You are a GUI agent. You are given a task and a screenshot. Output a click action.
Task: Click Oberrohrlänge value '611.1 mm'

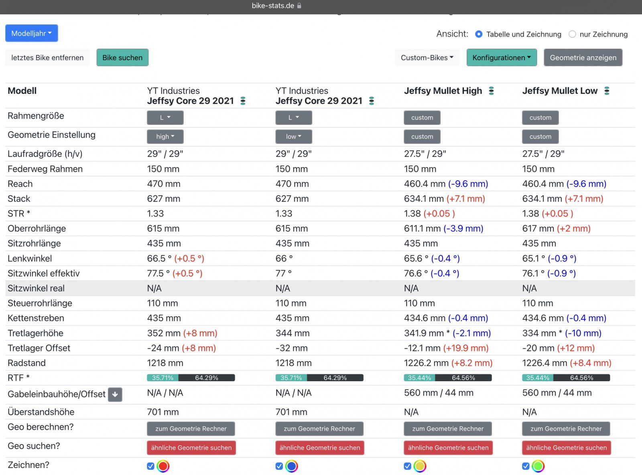click(422, 228)
